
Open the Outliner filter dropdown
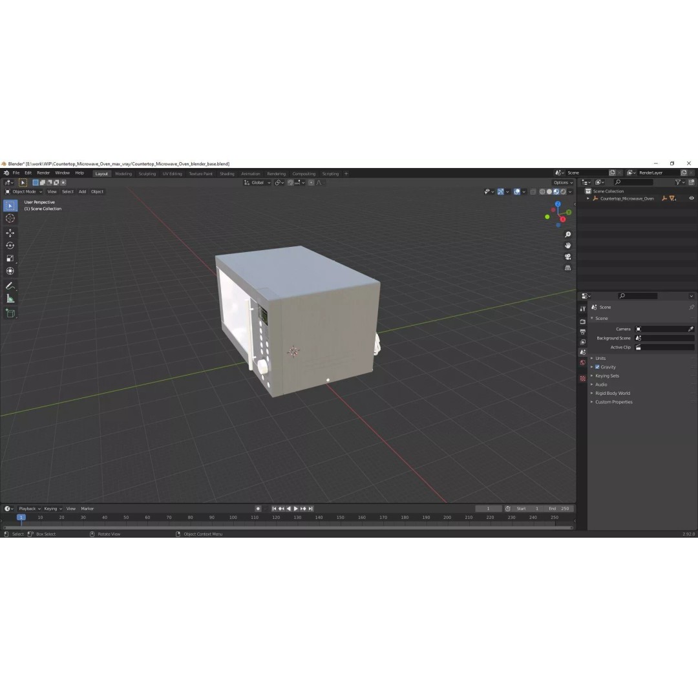(680, 182)
